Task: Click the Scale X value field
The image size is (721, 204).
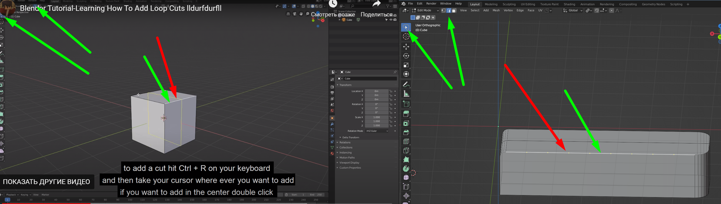Action: pos(376,117)
